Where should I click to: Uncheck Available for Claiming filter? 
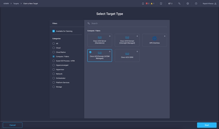pyautogui.click(x=54, y=31)
